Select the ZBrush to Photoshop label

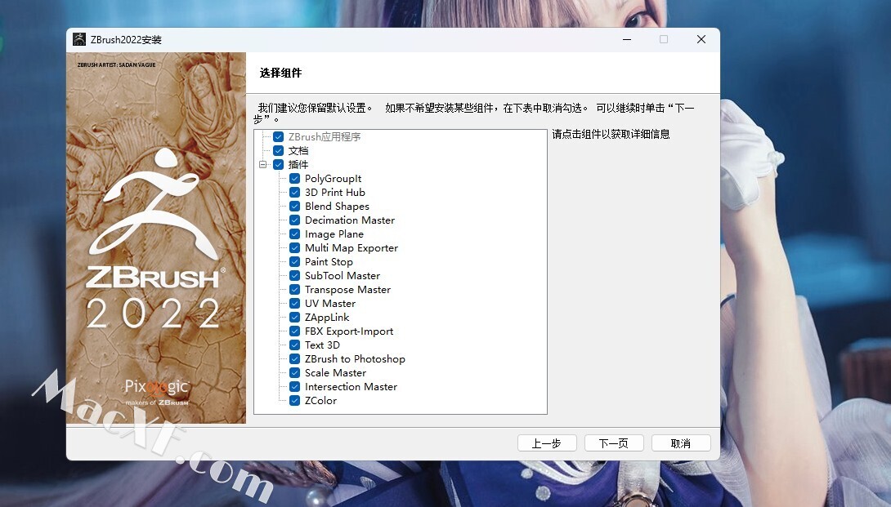(x=355, y=358)
